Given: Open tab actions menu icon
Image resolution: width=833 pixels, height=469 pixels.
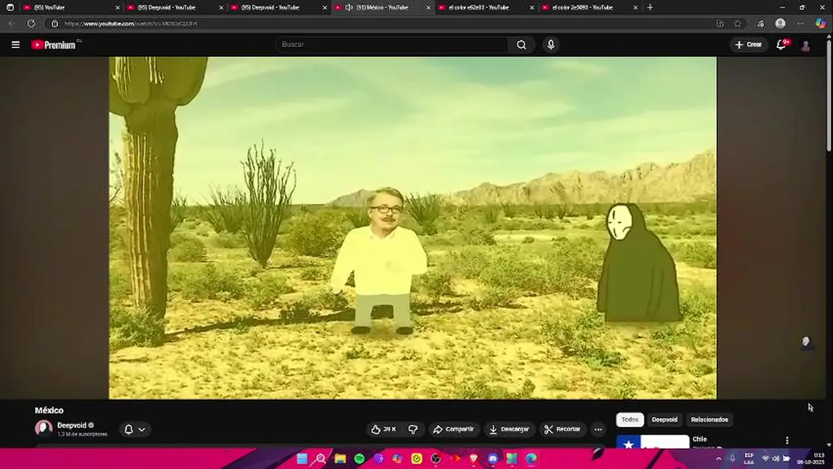Looking at the screenshot, I should pyautogui.click(x=10, y=8).
